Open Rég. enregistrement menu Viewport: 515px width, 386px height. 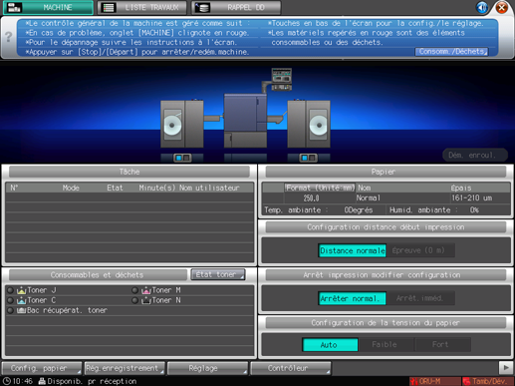[125, 368]
